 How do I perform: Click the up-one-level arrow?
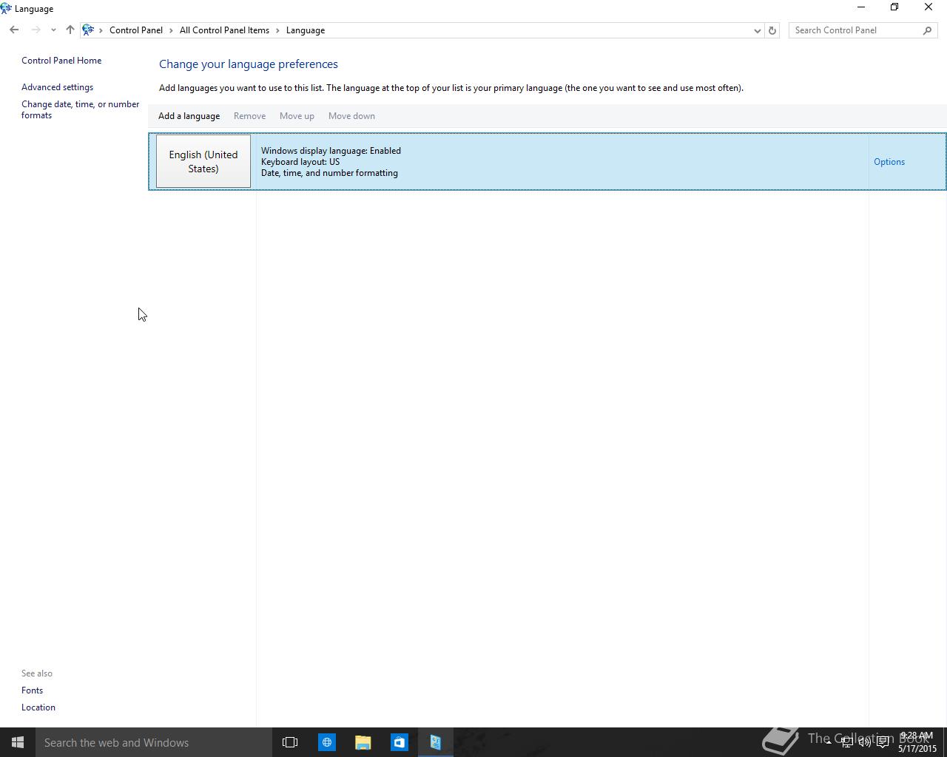(70, 30)
